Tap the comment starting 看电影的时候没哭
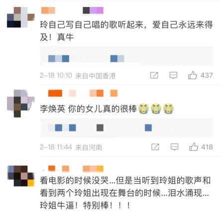This screenshot has height=213, width=221. click(x=125, y=193)
